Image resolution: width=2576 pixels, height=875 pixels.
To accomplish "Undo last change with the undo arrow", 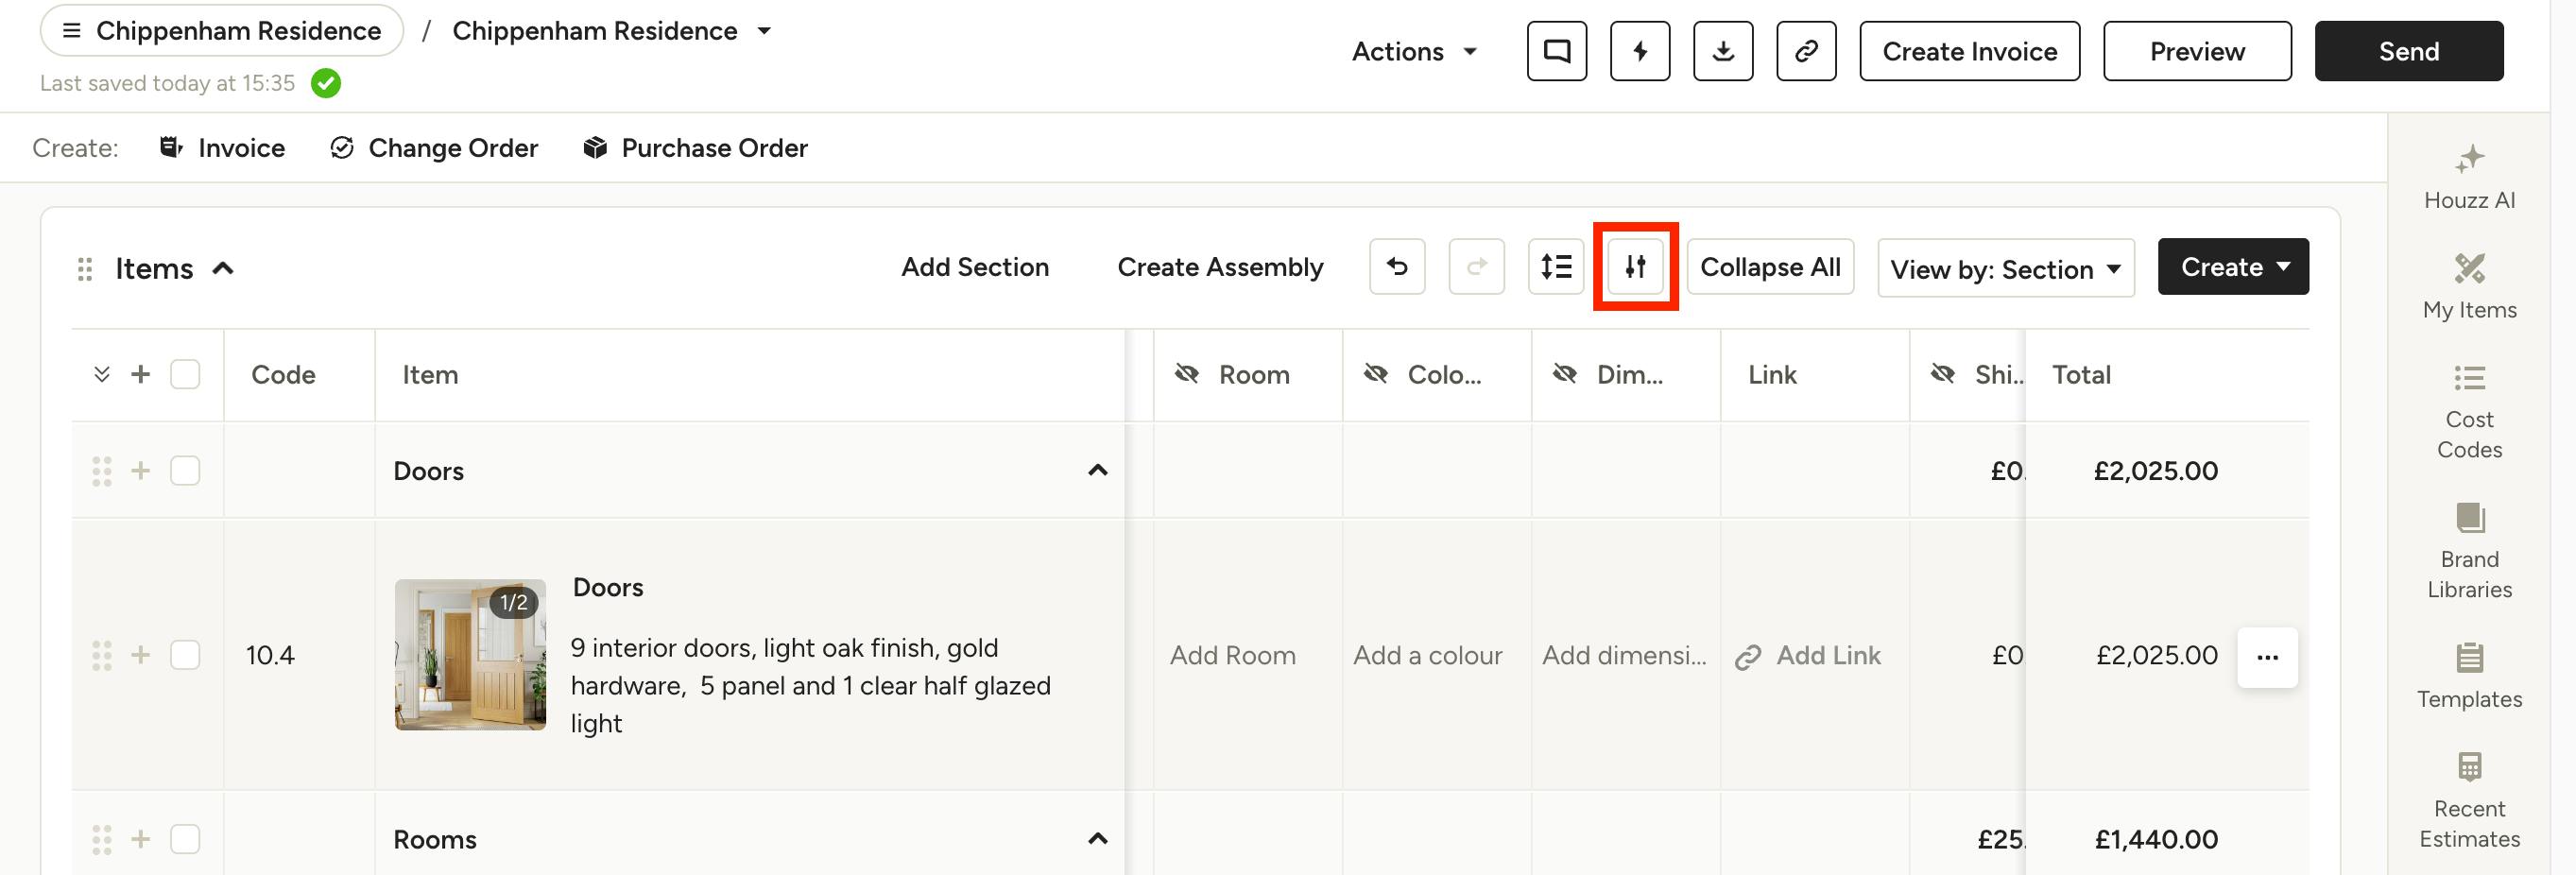I will click(1397, 267).
